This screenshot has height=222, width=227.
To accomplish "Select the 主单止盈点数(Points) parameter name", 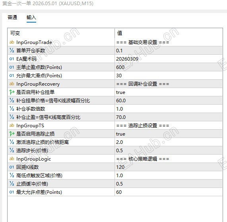I will pos(39,67).
